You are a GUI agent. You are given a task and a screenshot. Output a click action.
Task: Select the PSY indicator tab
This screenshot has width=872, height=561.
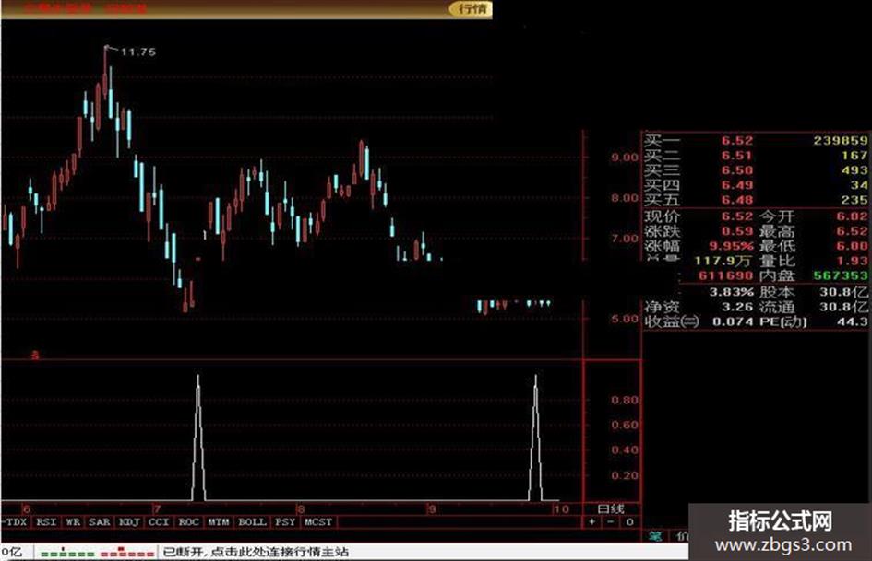(x=285, y=522)
